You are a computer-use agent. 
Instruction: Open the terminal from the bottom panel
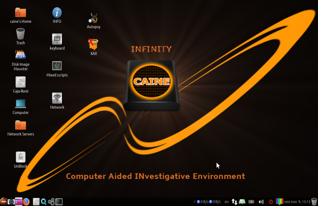click(59, 201)
